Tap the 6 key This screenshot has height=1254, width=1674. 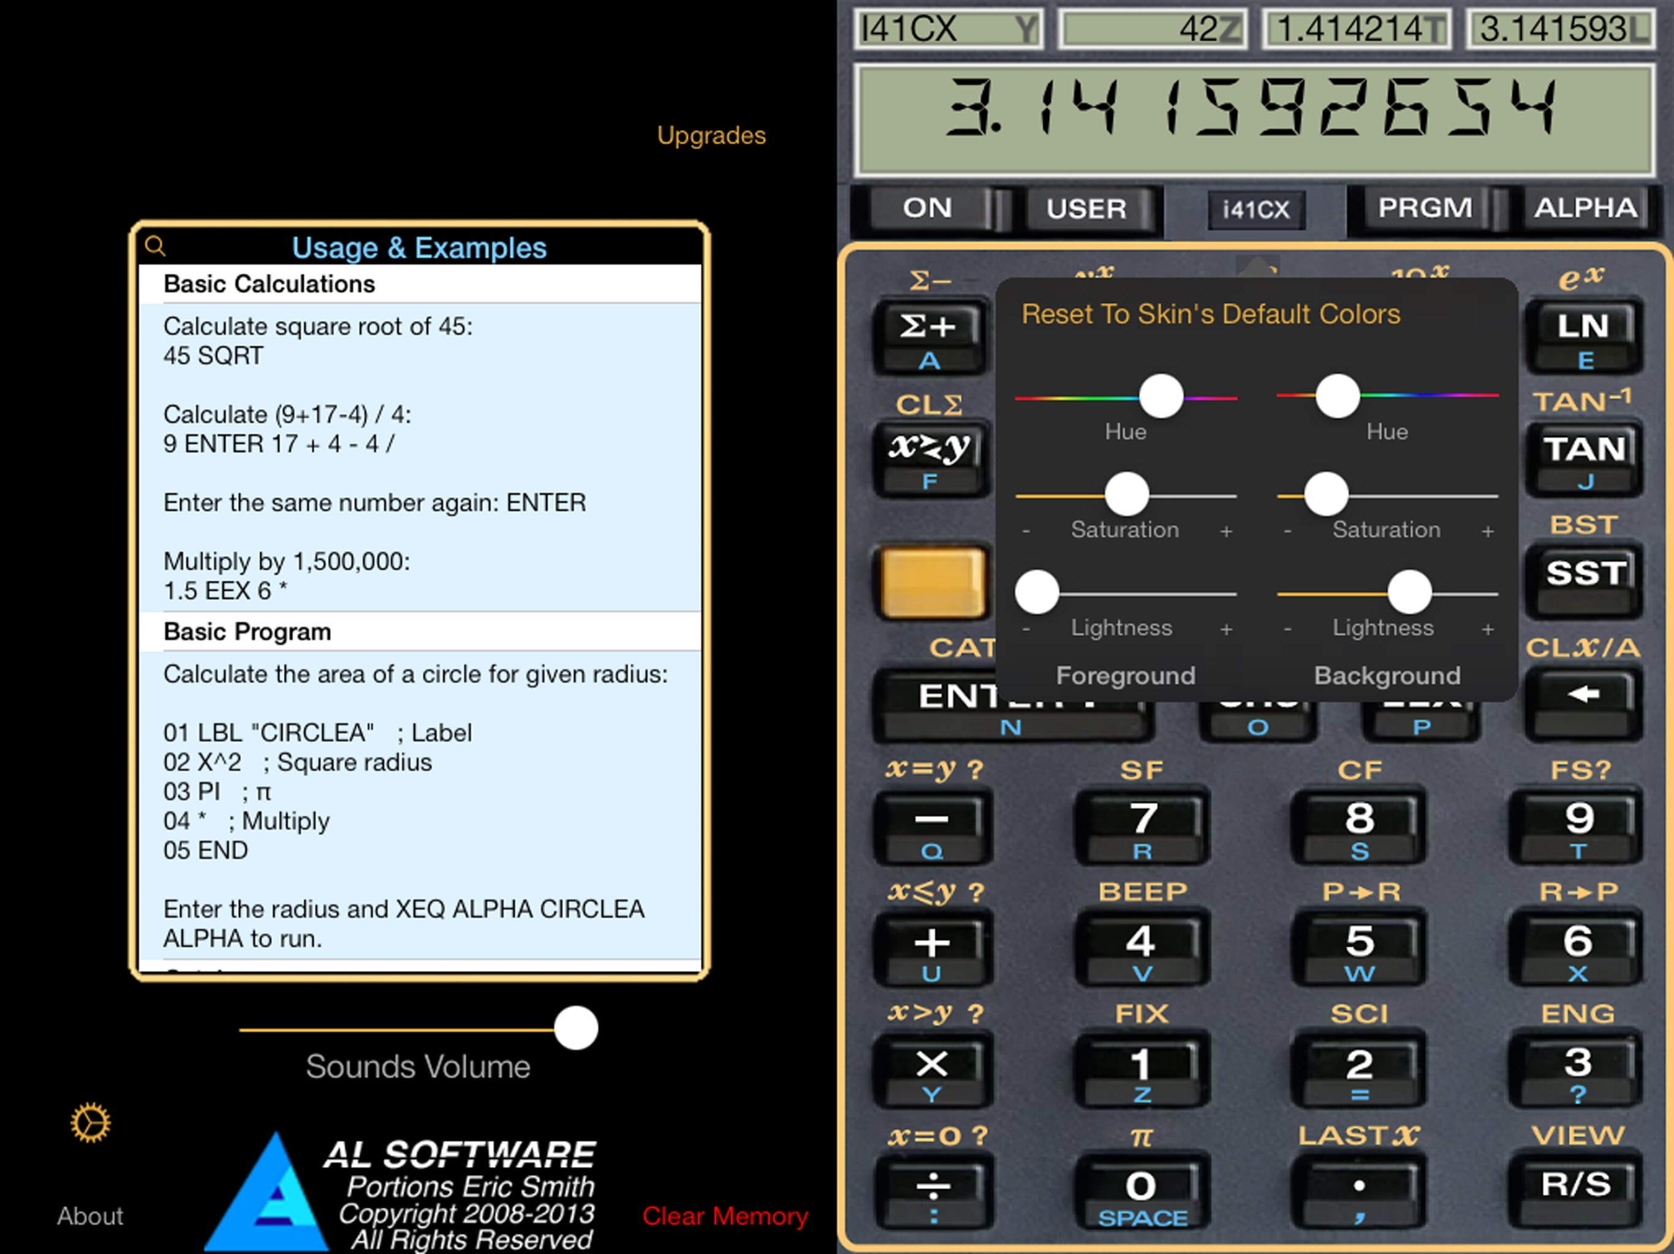1578,950
